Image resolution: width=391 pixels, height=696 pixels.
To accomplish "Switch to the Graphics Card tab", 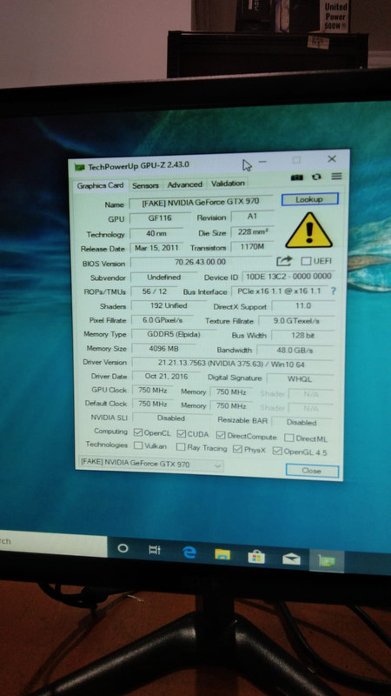I will (100, 185).
